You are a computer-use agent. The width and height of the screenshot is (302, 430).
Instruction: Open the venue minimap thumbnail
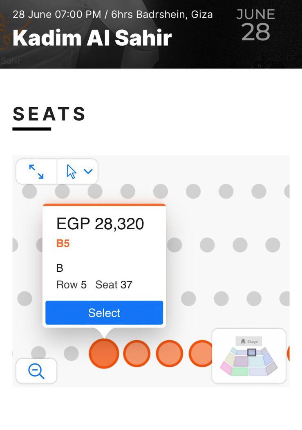[249, 356]
